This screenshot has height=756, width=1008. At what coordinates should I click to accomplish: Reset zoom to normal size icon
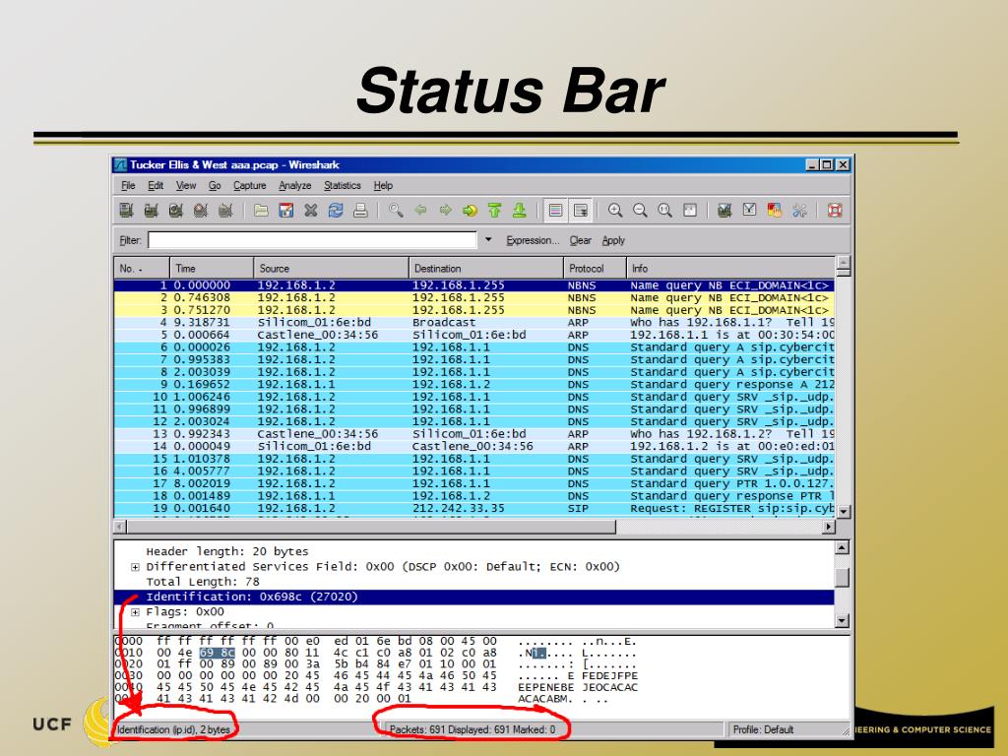(664, 211)
